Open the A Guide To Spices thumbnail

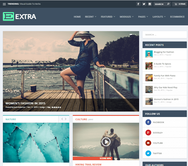149,66
